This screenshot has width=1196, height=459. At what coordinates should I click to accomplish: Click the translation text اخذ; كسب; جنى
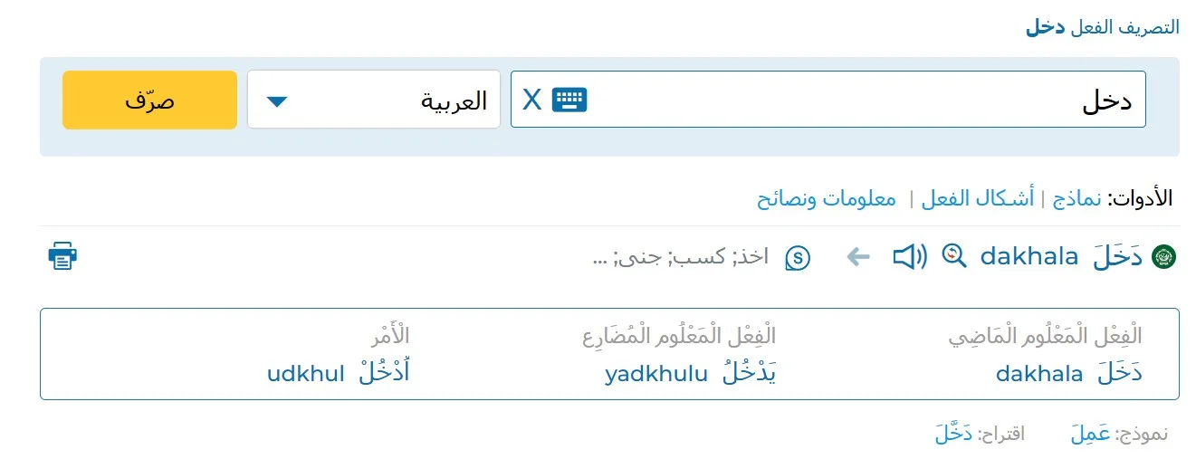(x=680, y=257)
